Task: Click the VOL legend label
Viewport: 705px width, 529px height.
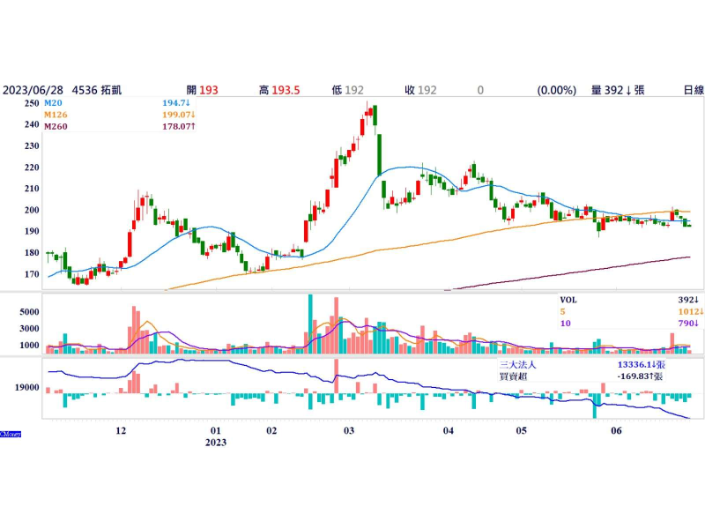Action: [570, 299]
